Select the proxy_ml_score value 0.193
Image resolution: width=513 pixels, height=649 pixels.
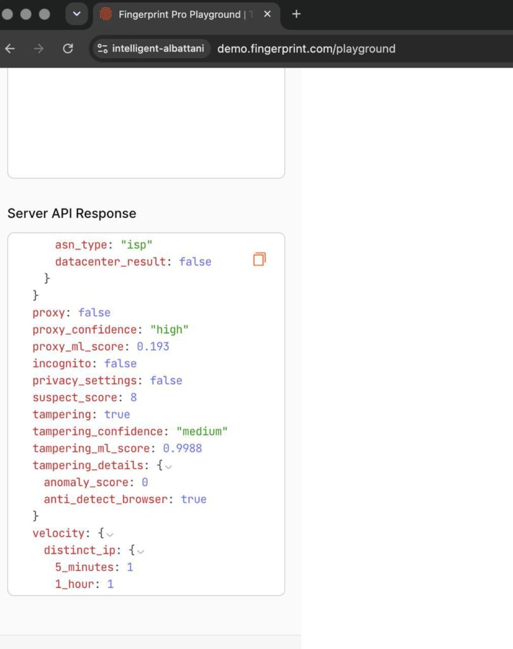(153, 347)
